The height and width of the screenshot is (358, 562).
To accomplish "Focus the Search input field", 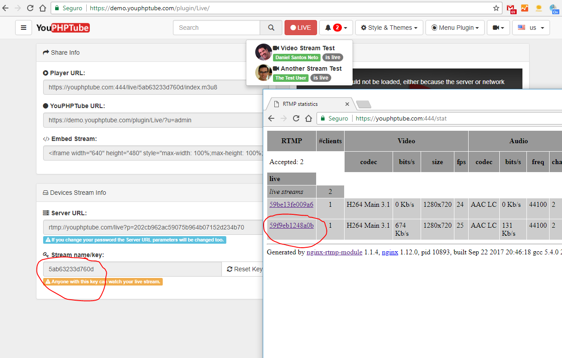I will coord(217,28).
